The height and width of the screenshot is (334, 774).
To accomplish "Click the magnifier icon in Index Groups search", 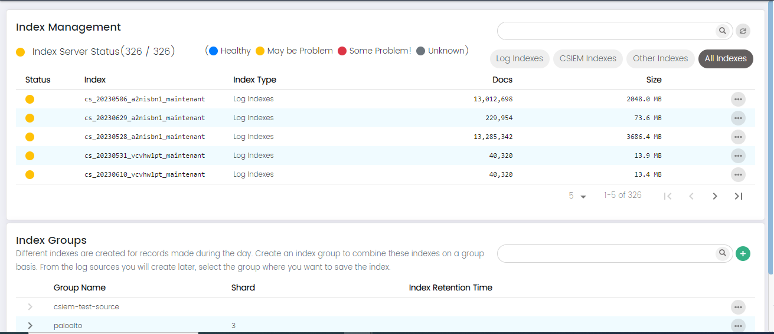I will pos(722,253).
